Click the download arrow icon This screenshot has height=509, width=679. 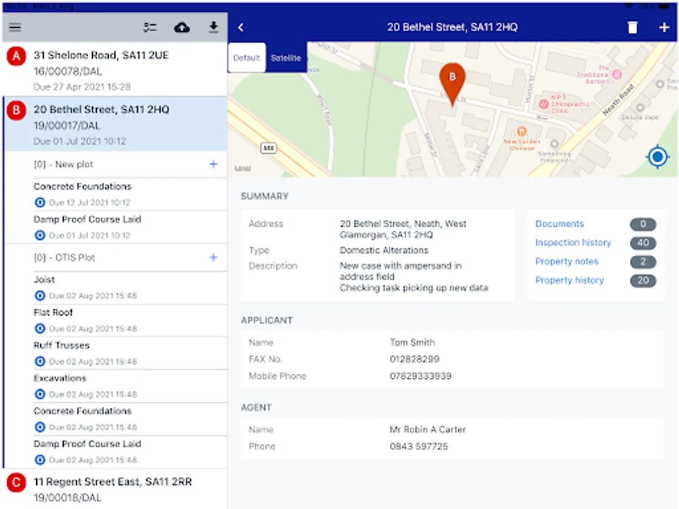pos(213,28)
